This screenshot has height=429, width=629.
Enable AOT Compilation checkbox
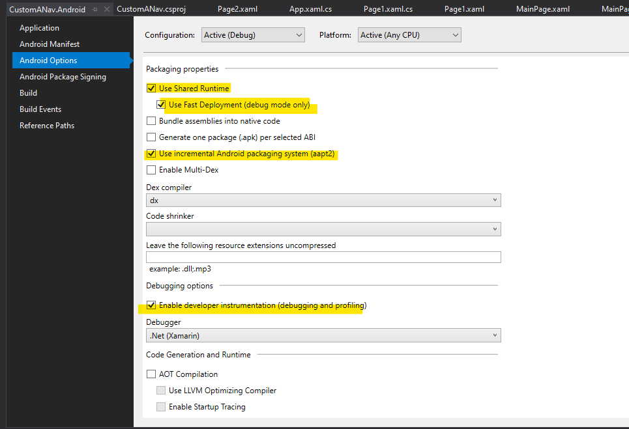pyautogui.click(x=151, y=374)
